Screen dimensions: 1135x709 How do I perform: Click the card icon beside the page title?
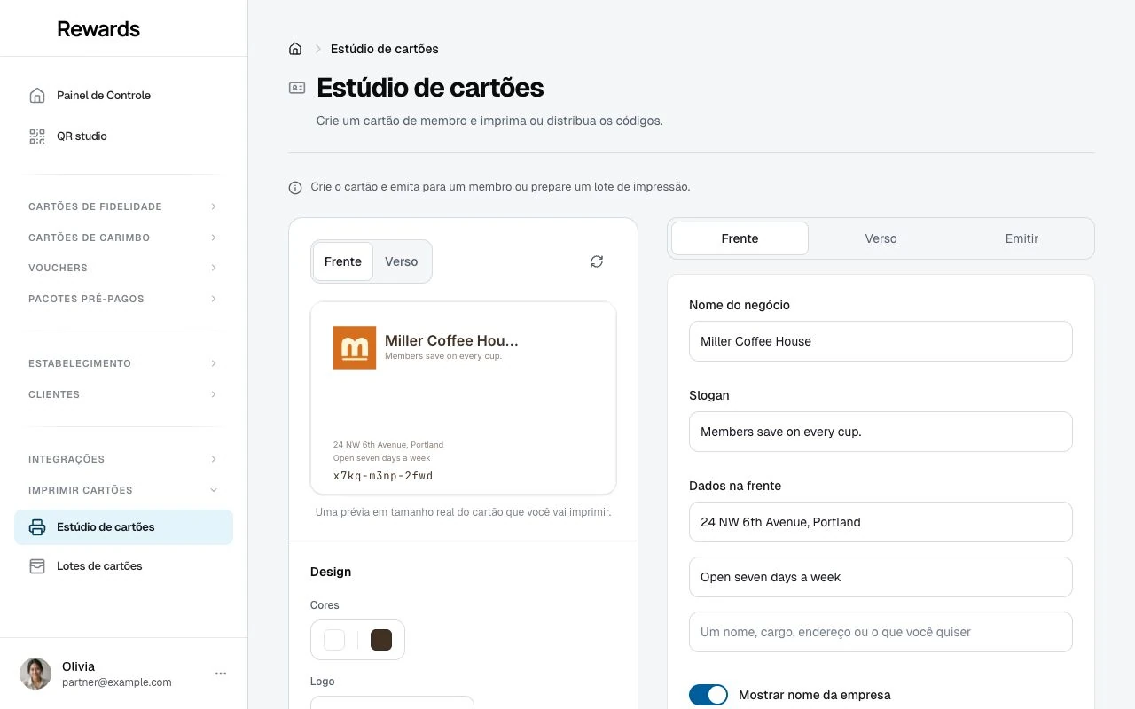pyautogui.click(x=297, y=88)
